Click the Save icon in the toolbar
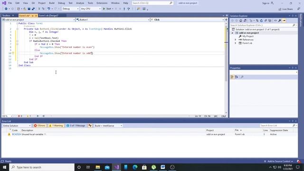304x171 pixels. pos(29,9)
